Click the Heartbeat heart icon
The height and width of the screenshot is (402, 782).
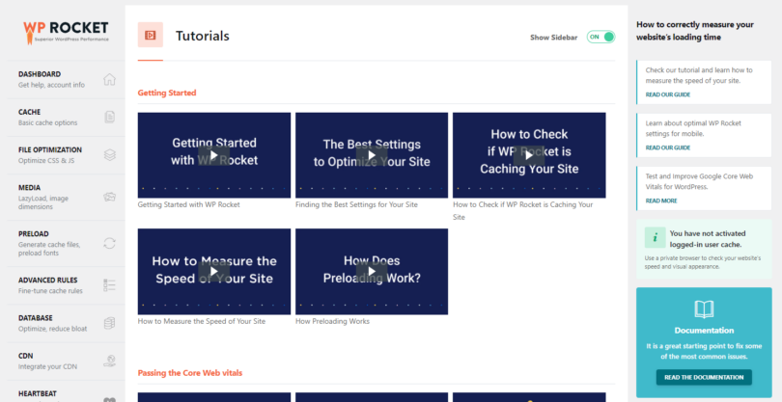coord(109,399)
